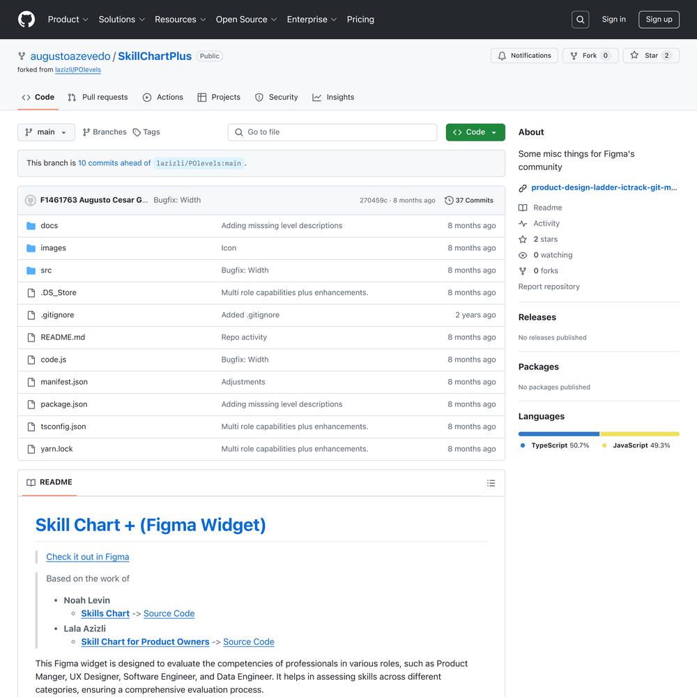
Task: Switch to the Insights tab
Action: (x=333, y=98)
